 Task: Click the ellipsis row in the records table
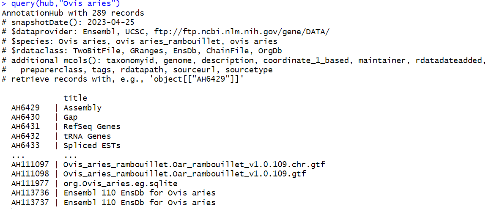click(44, 155)
